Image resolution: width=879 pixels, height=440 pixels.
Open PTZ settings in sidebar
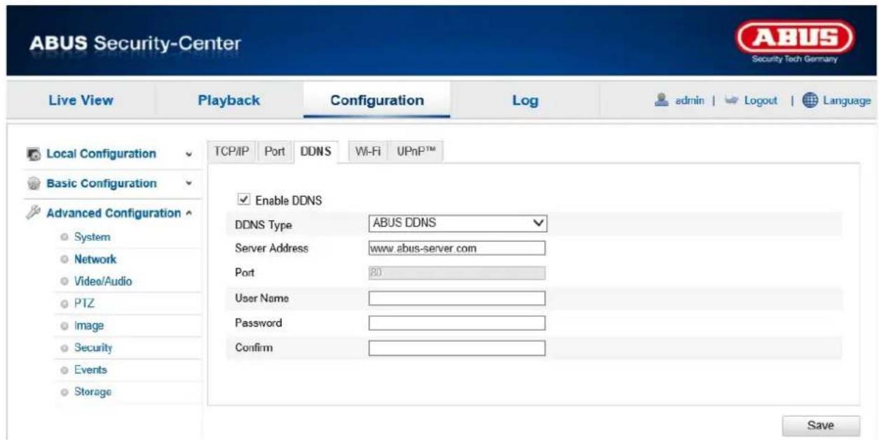coord(83,303)
